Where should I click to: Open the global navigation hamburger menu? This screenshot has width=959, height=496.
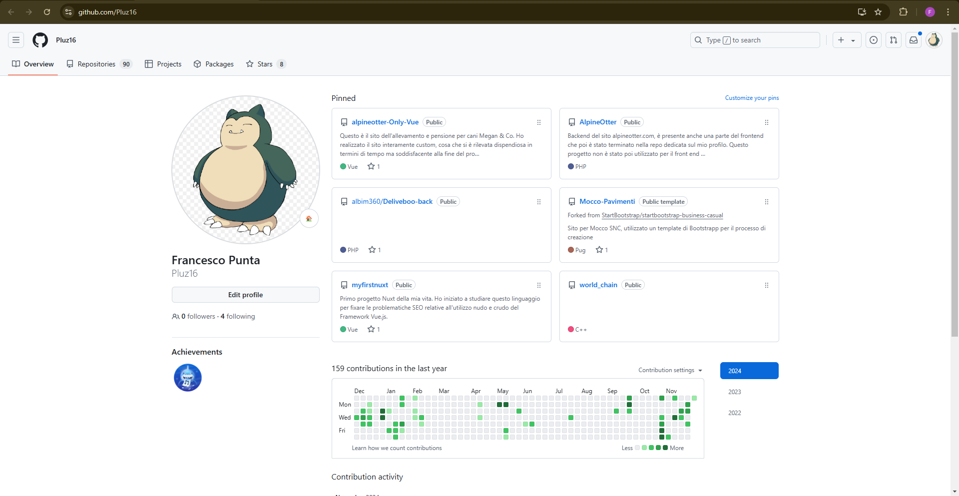pyautogui.click(x=15, y=40)
